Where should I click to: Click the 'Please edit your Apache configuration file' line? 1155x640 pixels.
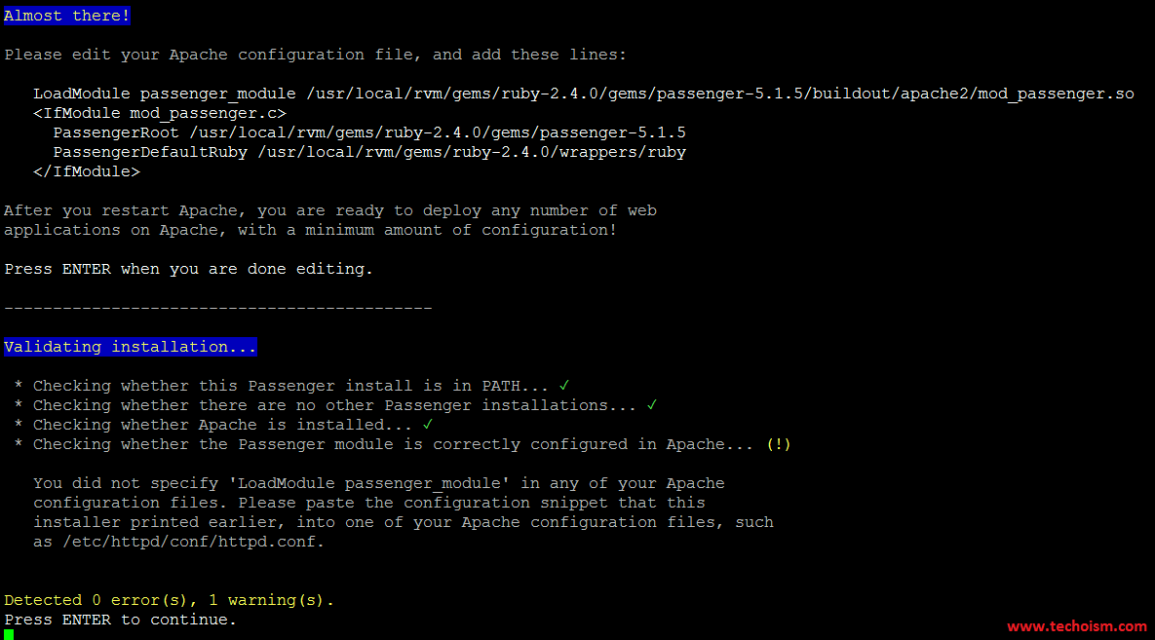click(315, 56)
